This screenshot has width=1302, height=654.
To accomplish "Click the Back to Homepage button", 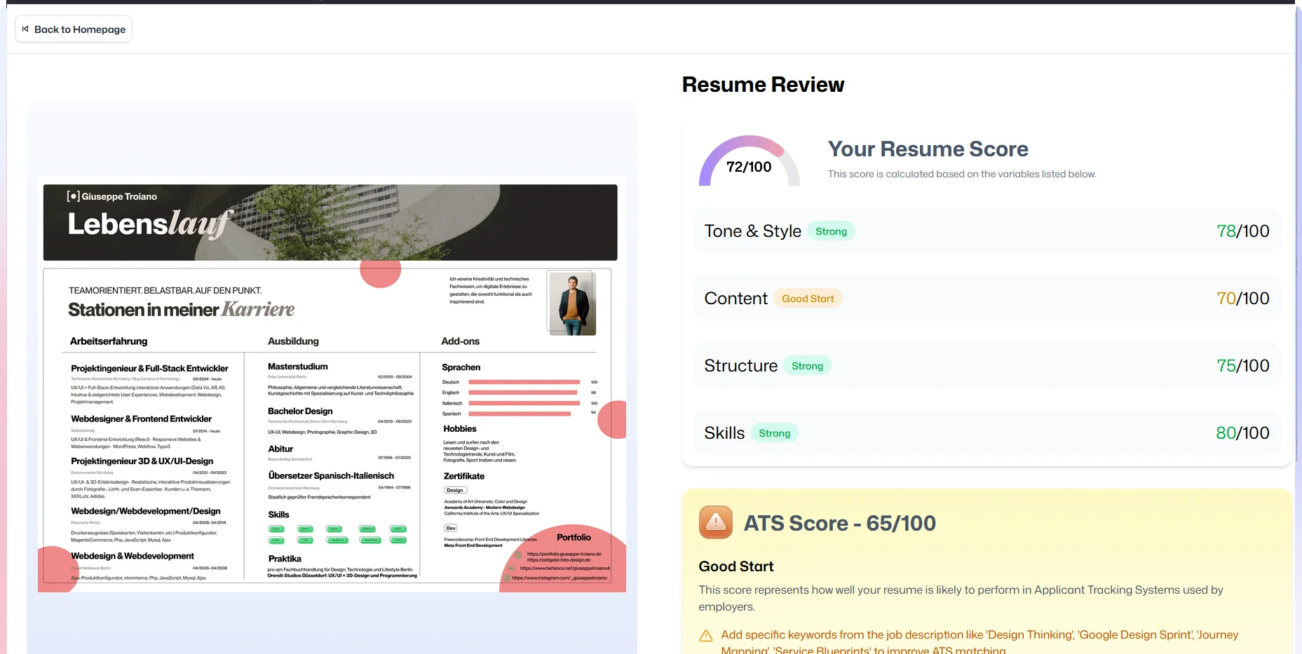I will (74, 29).
